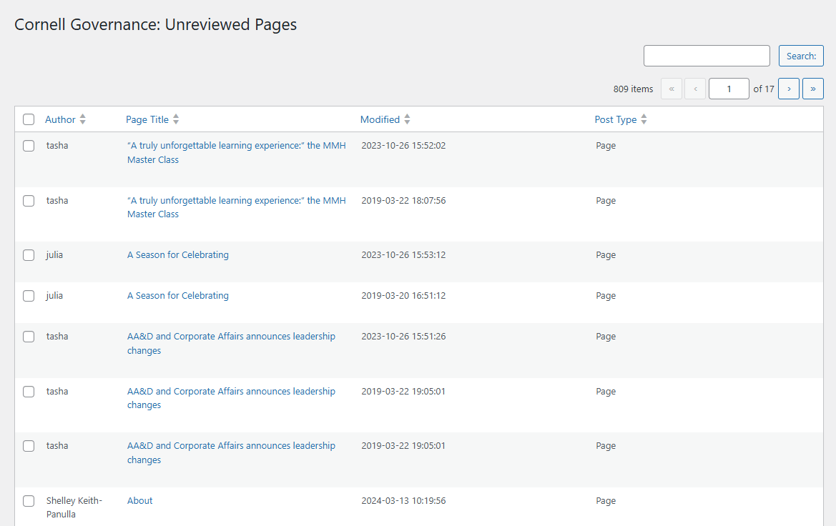Screen dimensions: 836x526
Task: Click the 809 items count text
Action: pyautogui.click(x=633, y=89)
